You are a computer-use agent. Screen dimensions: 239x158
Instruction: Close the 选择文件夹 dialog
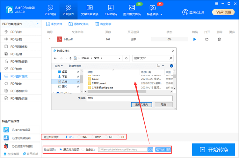[173, 51]
